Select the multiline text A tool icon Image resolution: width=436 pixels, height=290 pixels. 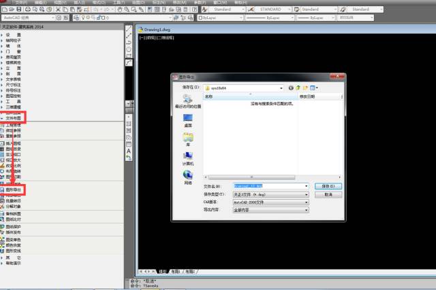click(129, 150)
